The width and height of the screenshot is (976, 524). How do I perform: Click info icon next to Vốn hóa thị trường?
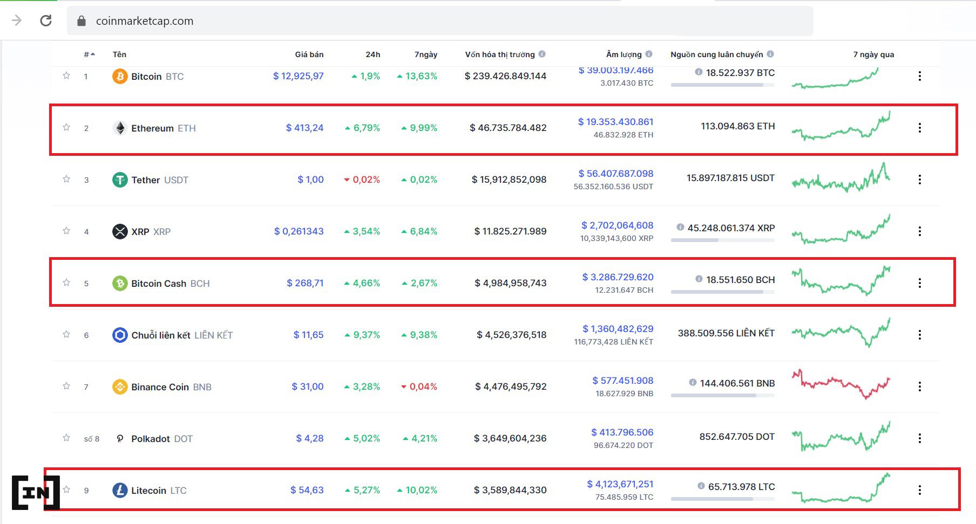(x=542, y=54)
